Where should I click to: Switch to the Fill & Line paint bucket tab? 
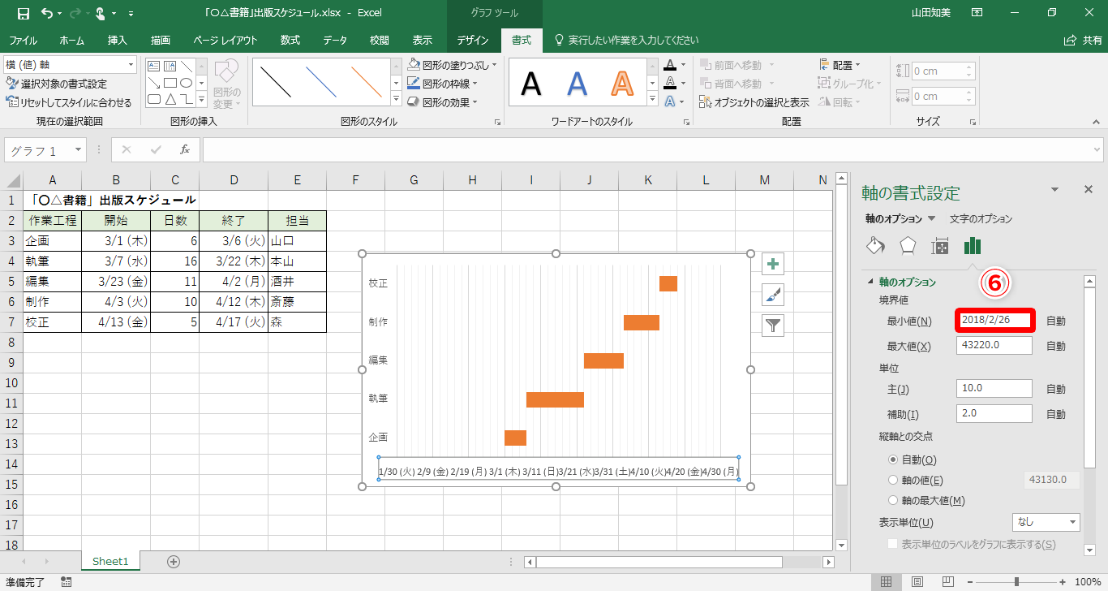(876, 245)
